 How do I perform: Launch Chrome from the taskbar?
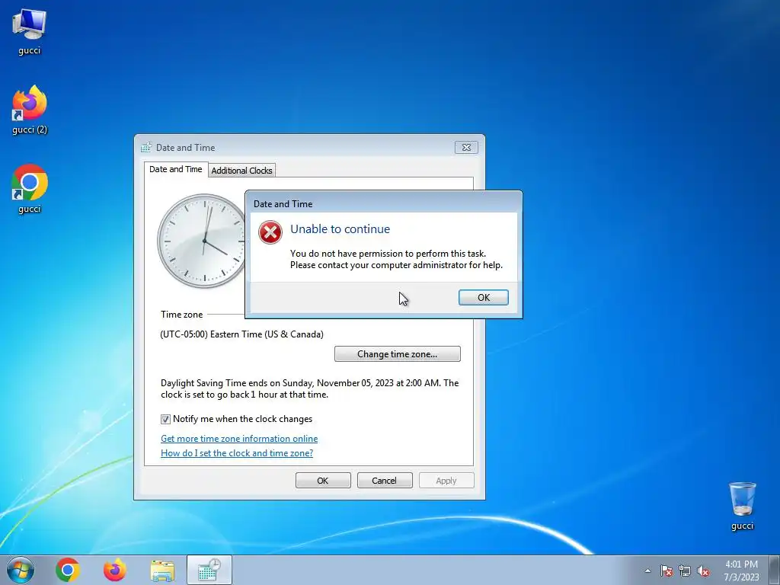coord(68,570)
